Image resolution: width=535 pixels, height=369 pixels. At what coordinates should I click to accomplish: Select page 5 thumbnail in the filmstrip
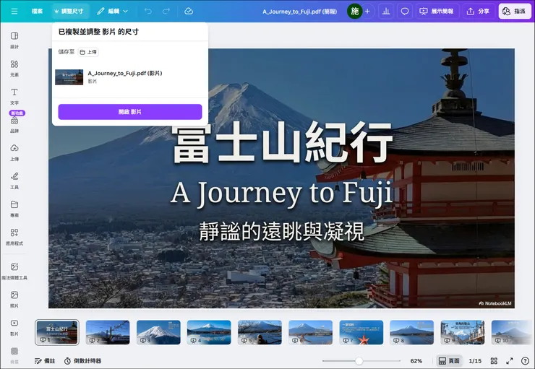(x=260, y=332)
